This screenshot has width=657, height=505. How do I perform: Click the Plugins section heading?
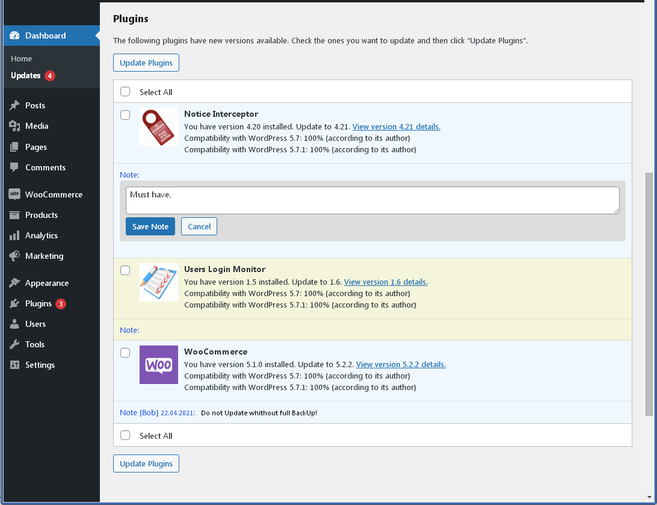coord(131,19)
